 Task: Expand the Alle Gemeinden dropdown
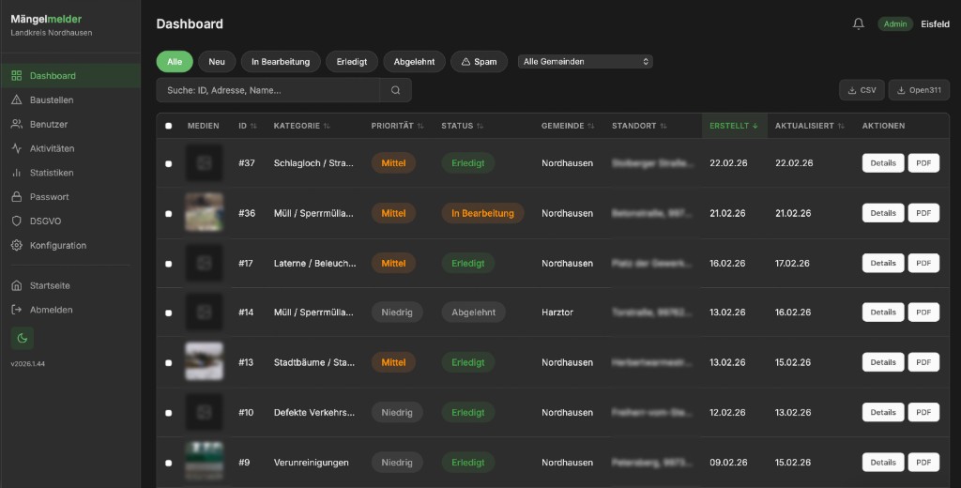pyautogui.click(x=586, y=62)
